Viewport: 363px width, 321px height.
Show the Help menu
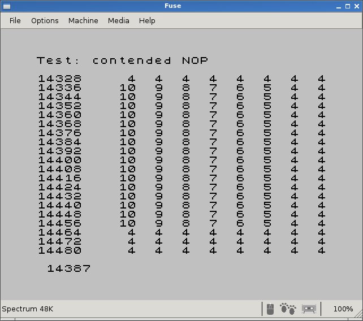tap(147, 20)
